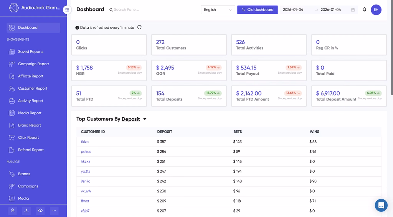Click the search magnifier icon
Image resolution: width=393 pixels, height=217 pixels.
[111, 10]
